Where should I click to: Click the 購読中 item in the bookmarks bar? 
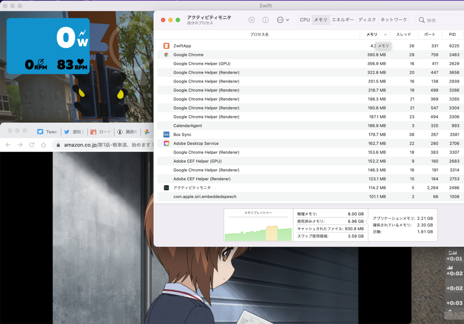point(128,132)
